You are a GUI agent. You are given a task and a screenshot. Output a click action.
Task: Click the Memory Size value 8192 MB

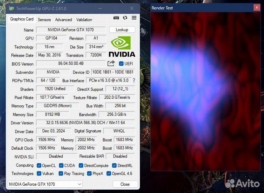point(52,114)
